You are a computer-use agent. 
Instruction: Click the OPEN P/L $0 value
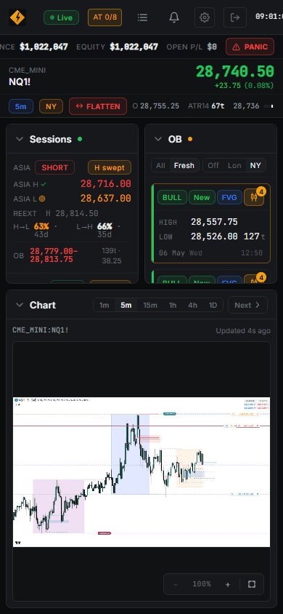(x=192, y=47)
